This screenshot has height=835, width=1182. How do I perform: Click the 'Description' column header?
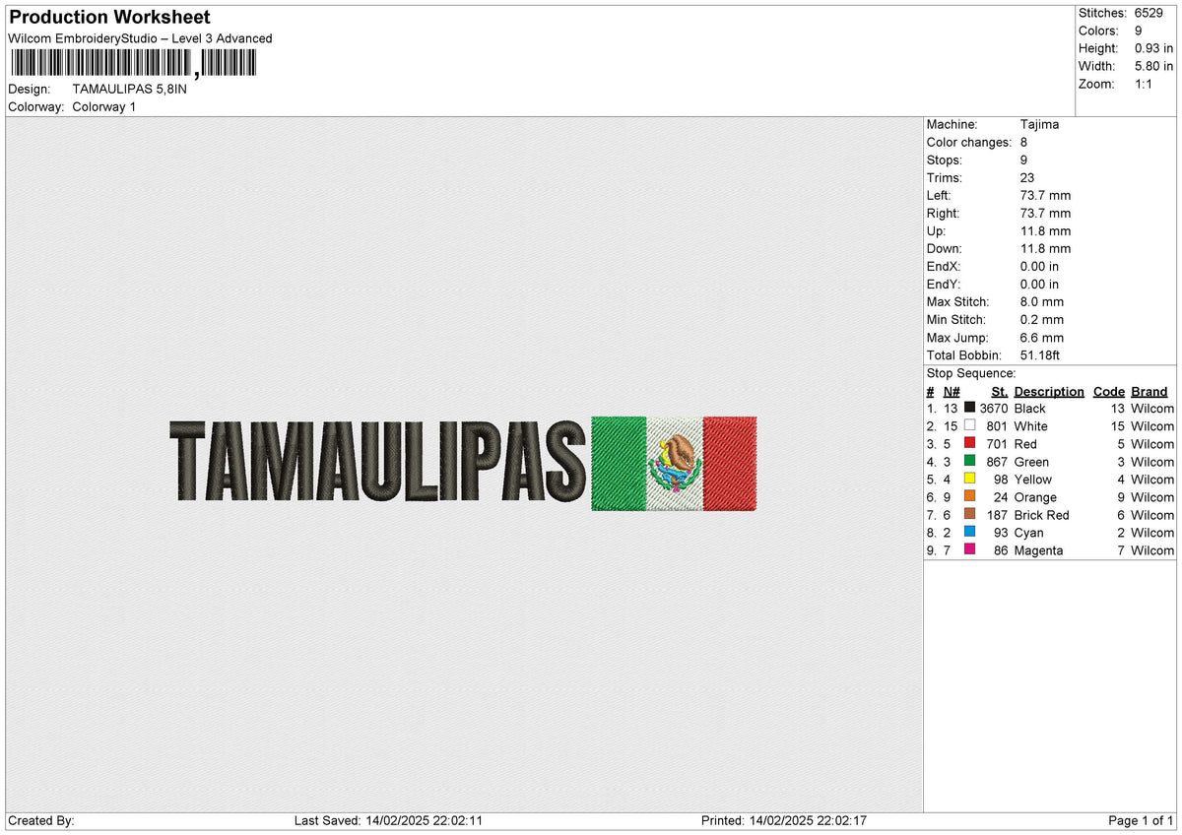pos(1049,391)
